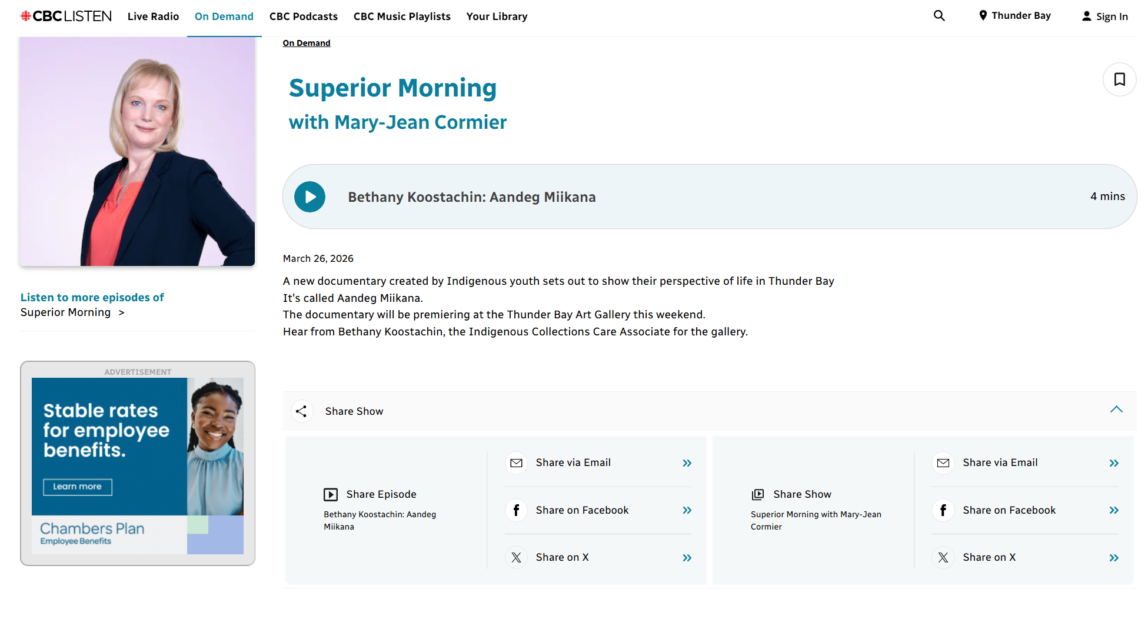The width and height of the screenshot is (1148, 629).
Task: Play the Bethany Koostachin episode
Action: coord(310,197)
